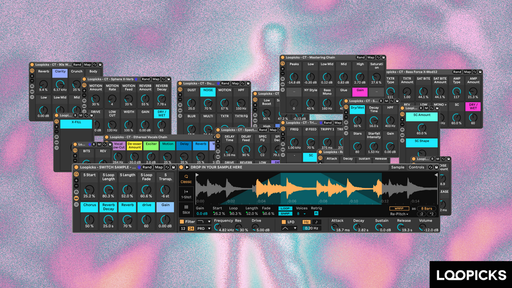
Task: Click save icon in Mastering Chain header
Action: tap(383, 58)
